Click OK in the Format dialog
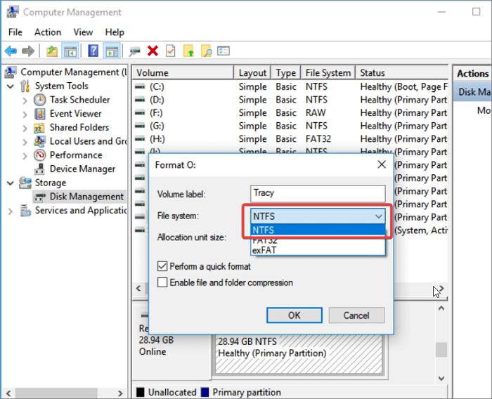The image size is (492, 399). pyautogui.click(x=294, y=315)
